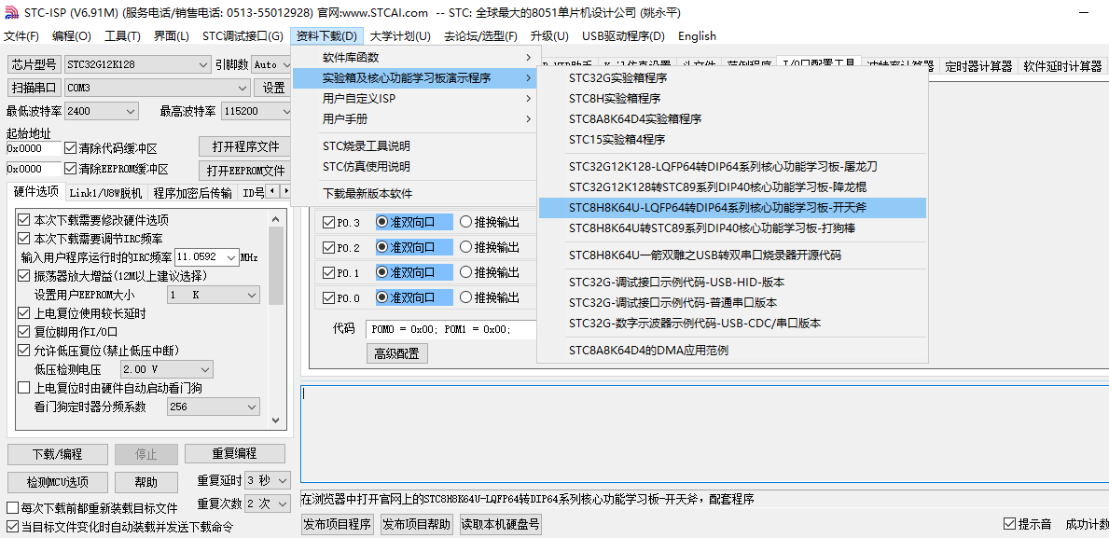Switch language via English menu
The width and height of the screenshot is (1109, 538).
click(x=697, y=36)
